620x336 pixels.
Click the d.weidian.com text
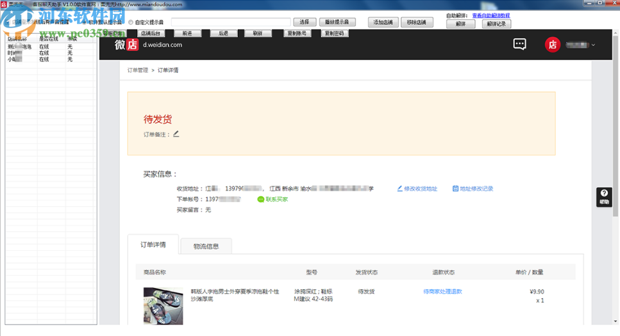coord(162,45)
